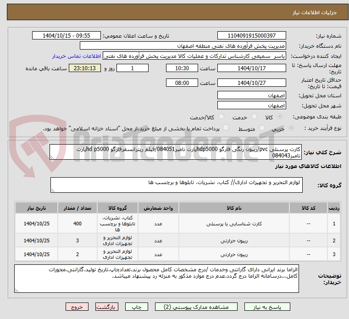Click the تعداد / مقدار column header

[77, 208]
